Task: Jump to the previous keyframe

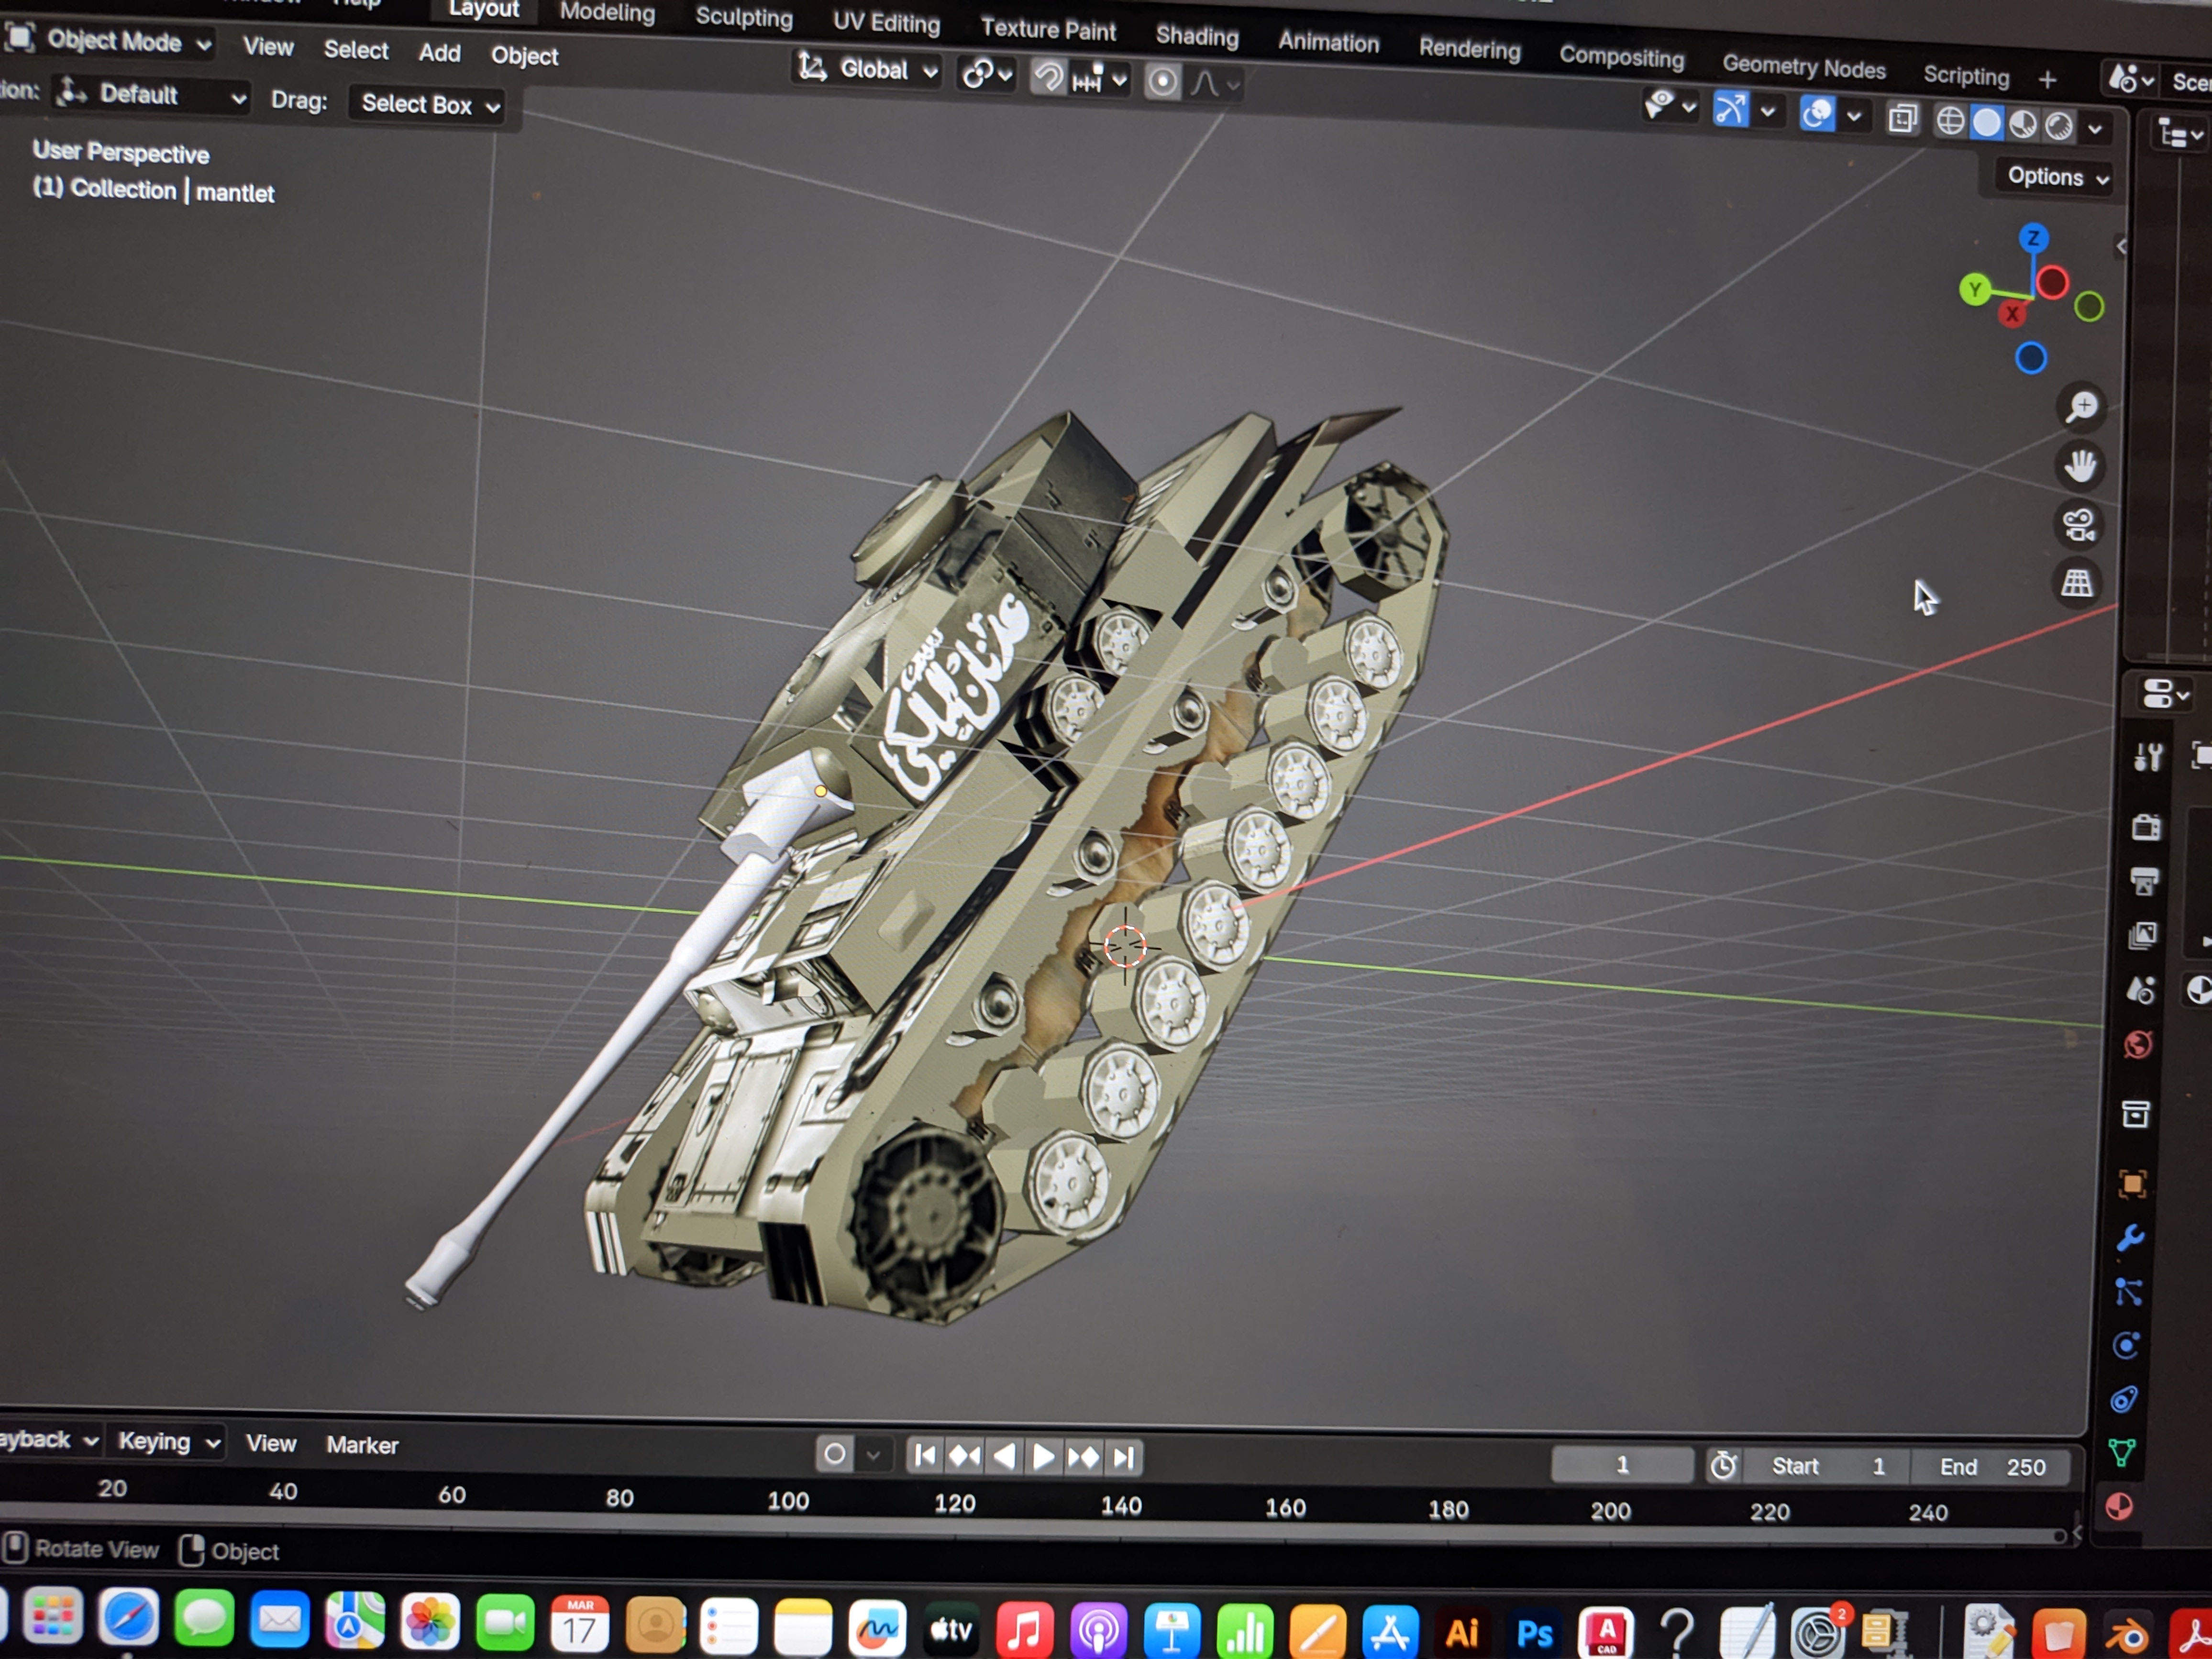Action: pos(964,1457)
